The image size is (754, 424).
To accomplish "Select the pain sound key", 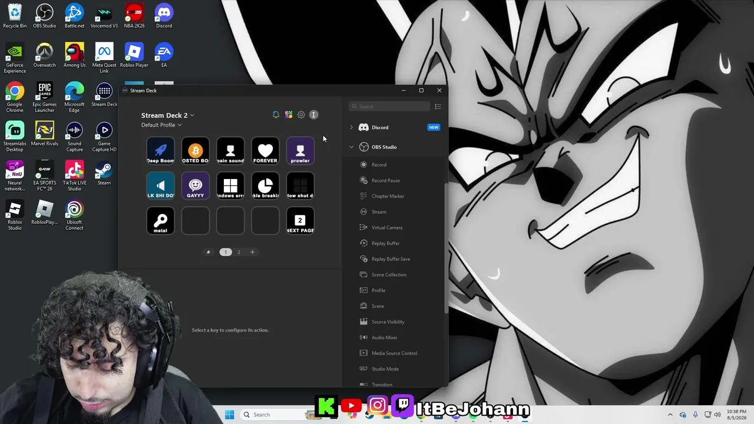I will [x=230, y=151].
